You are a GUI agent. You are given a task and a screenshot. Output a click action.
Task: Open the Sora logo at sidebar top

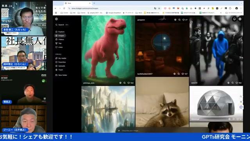click(56, 19)
